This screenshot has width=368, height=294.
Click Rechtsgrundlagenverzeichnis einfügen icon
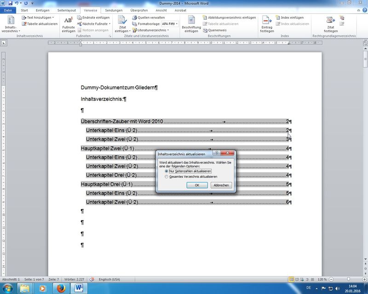click(342, 17)
